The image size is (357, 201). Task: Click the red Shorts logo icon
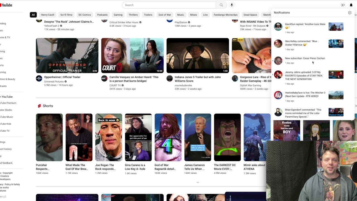click(39, 106)
